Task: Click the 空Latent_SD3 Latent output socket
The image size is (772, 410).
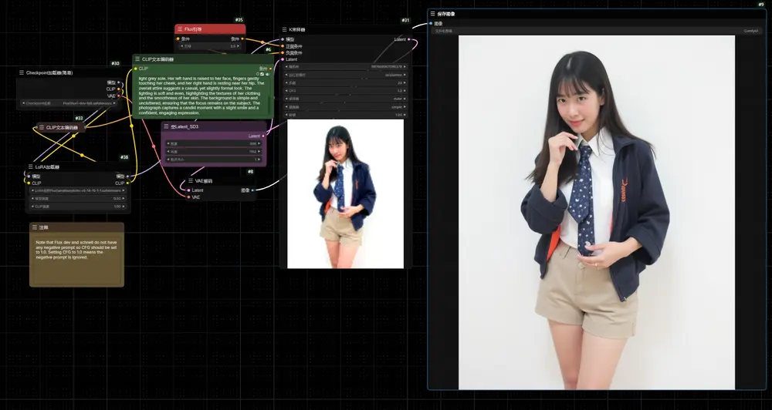Action: coord(263,136)
